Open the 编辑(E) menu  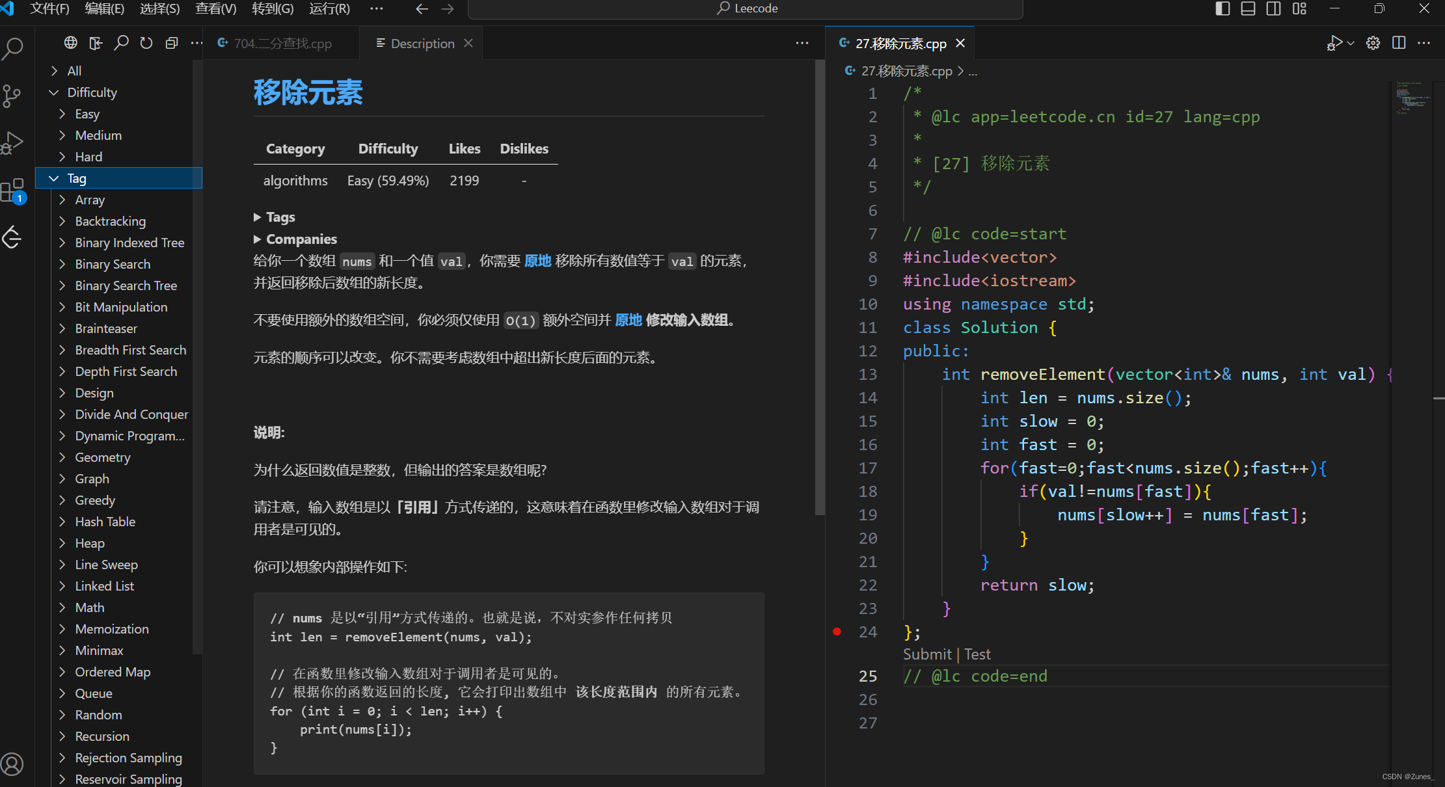click(105, 8)
